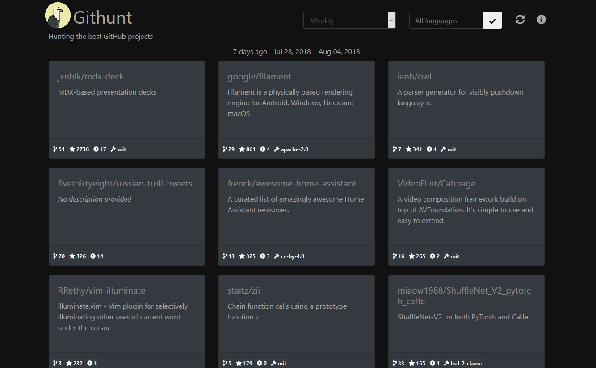The image size is (596, 368).
Task: Click the Githunt bird logo
Action: [x=58, y=15]
